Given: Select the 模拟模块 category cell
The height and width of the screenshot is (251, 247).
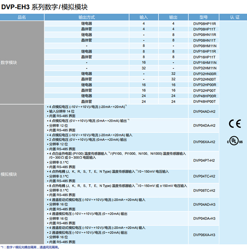Looking at the screenshot, I should 22,174.
